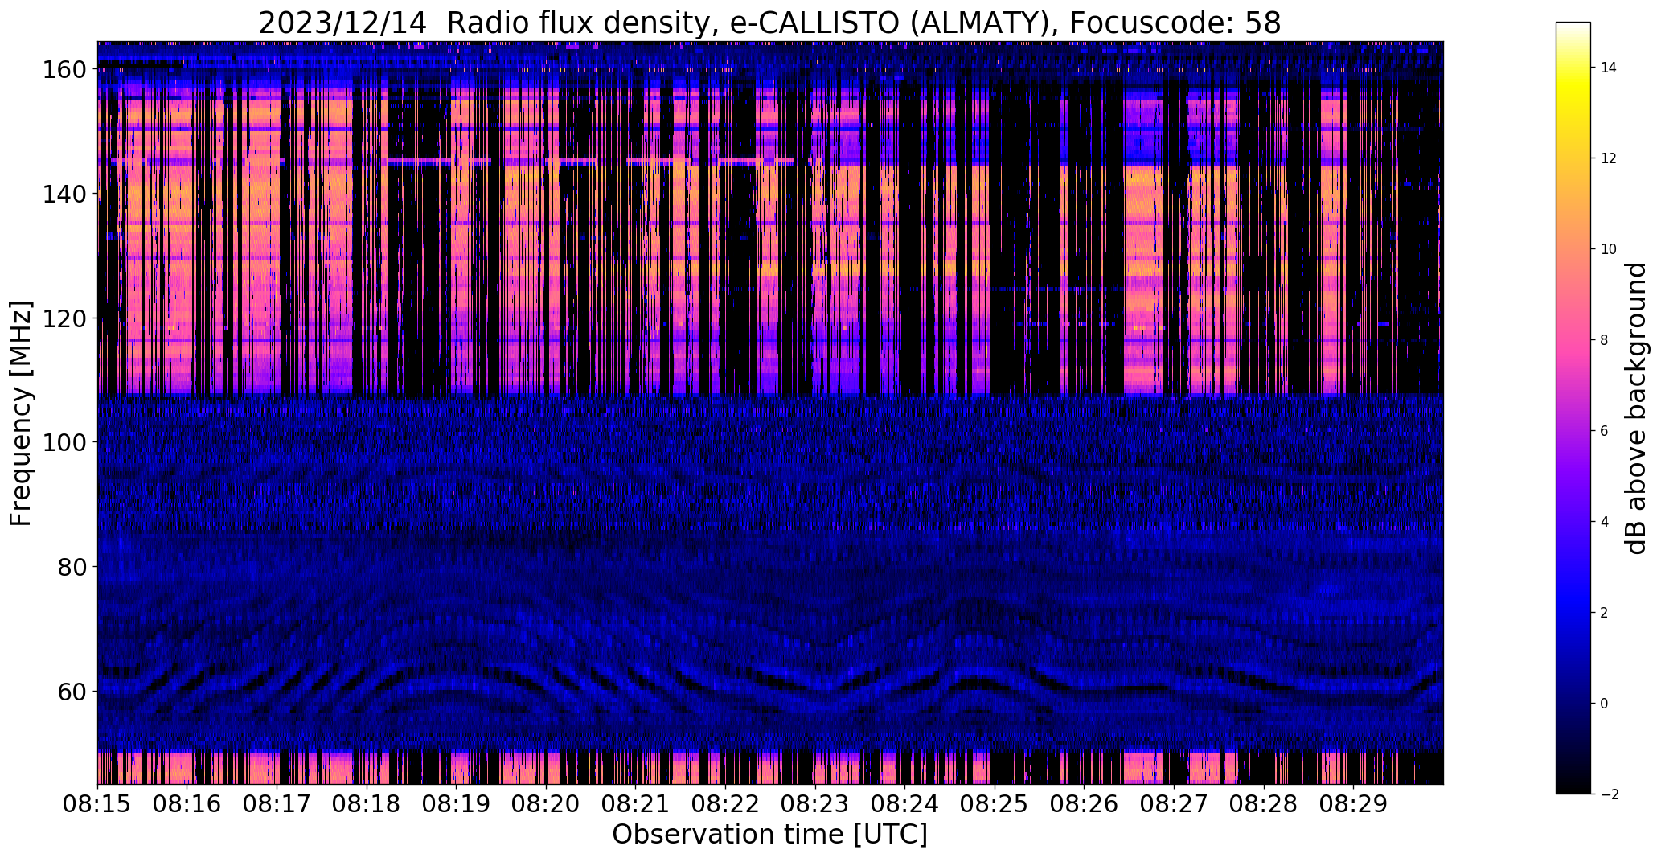The width and height of the screenshot is (1661, 858).
Task: Click the colorbar tick label 2
Action: point(1605,613)
